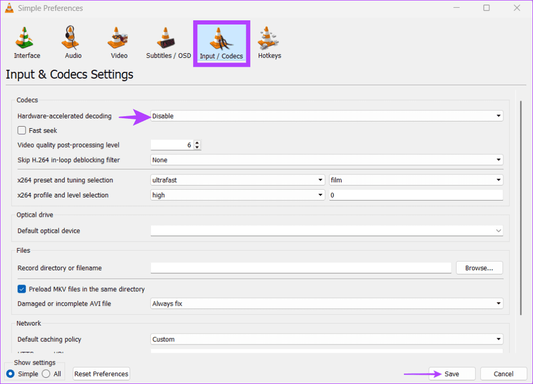Click the Save button

[x=452, y=374]
